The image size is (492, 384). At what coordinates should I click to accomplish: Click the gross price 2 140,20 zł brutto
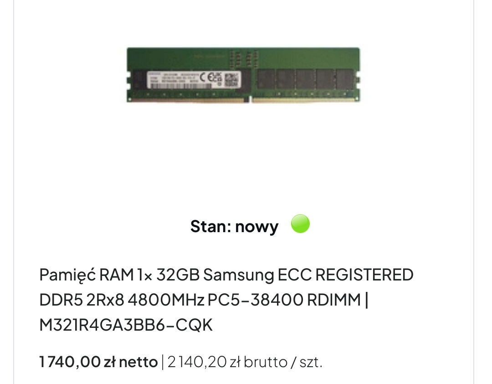click(x=227, y=362)
